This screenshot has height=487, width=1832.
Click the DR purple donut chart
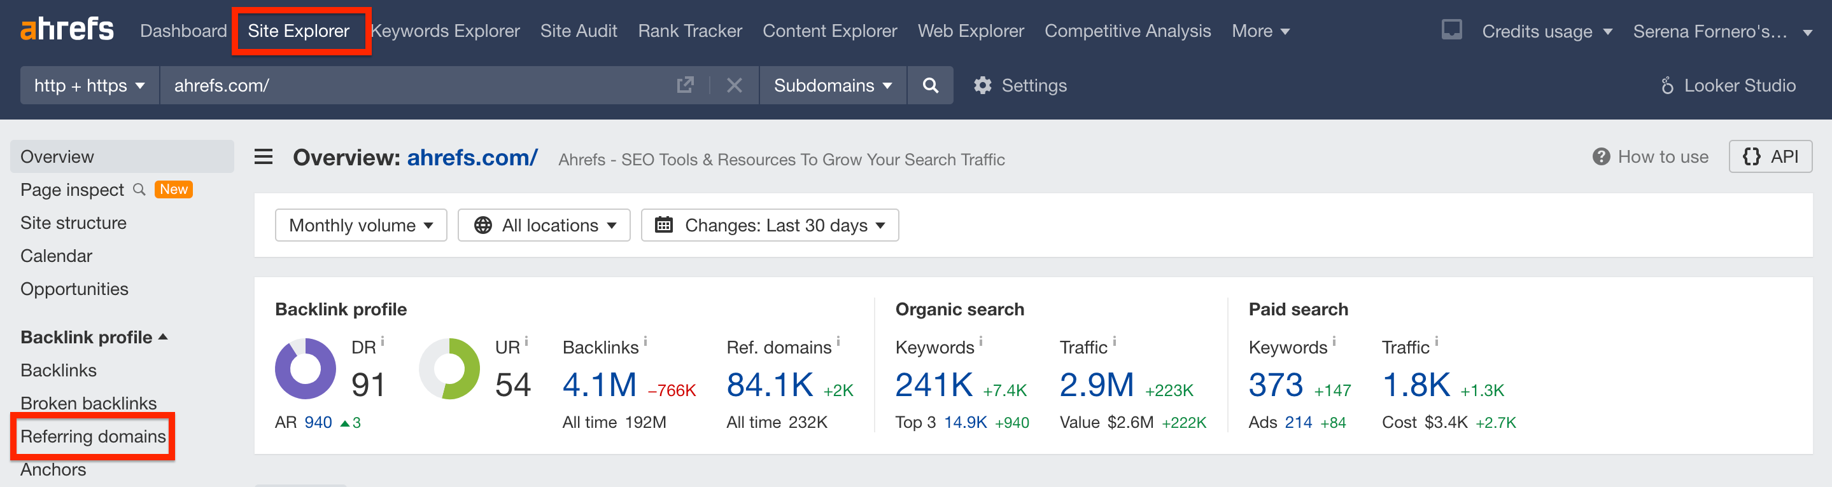[305, 369]
